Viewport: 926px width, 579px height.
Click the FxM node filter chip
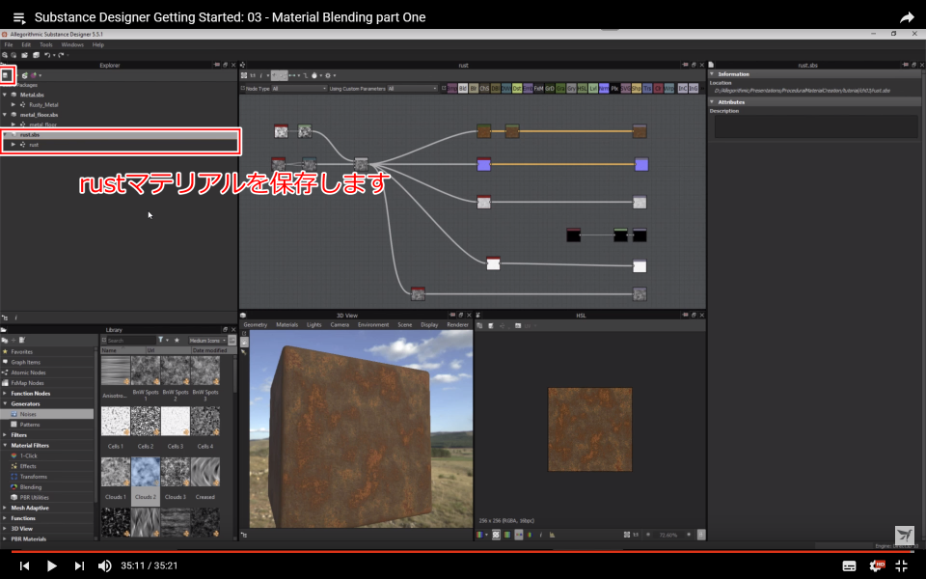(538, 89)
